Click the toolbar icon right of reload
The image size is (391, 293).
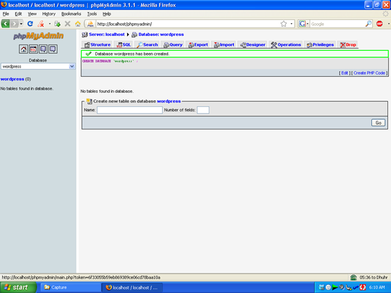point(41,24)
